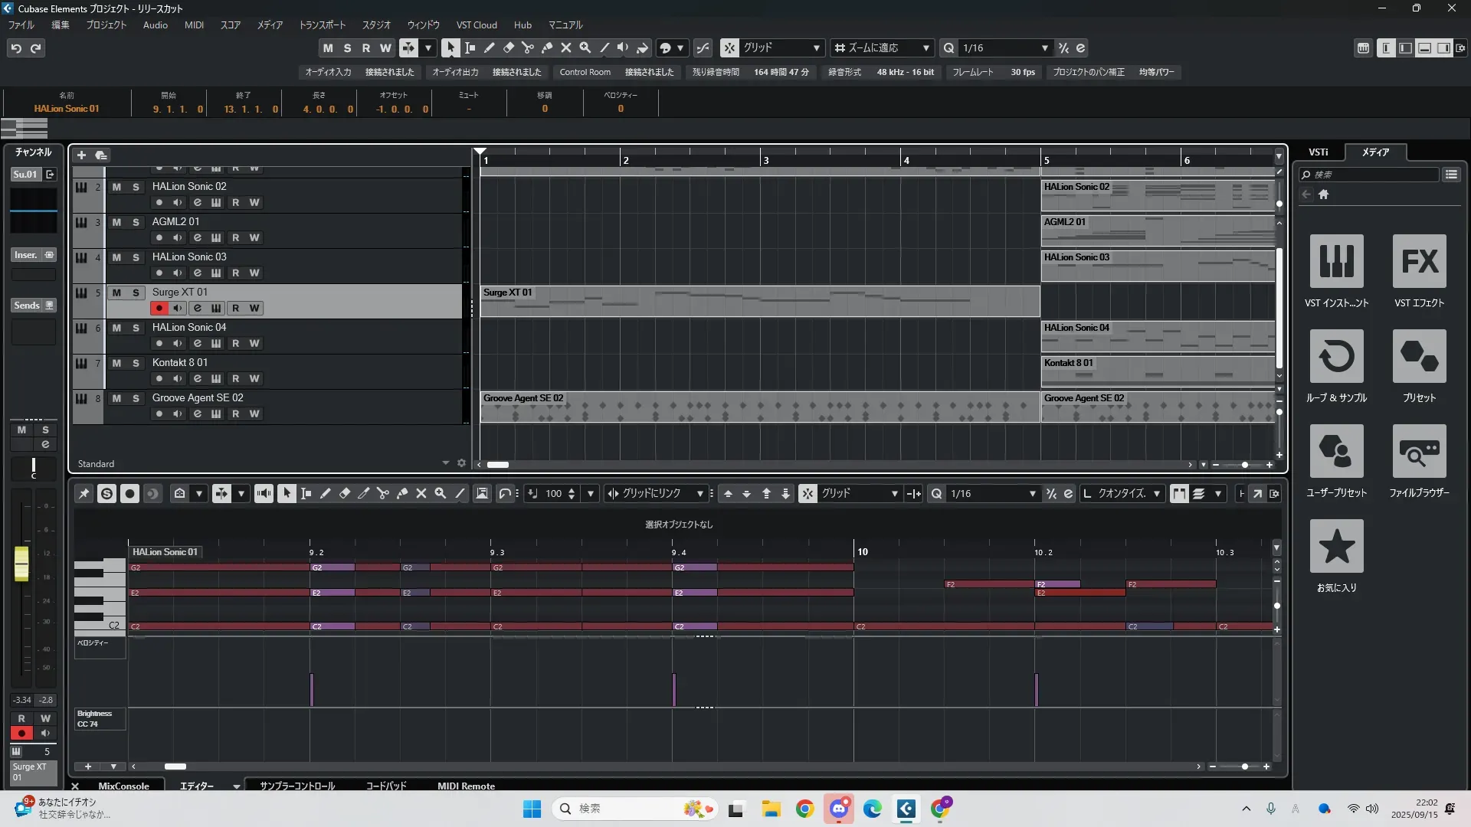Open VST Effects FX media tile
The width and height of the screenshot is (1471, 827).
coord(1419,261)
